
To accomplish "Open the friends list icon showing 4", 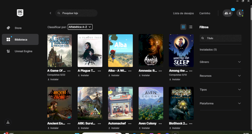I will coord(227,13).
